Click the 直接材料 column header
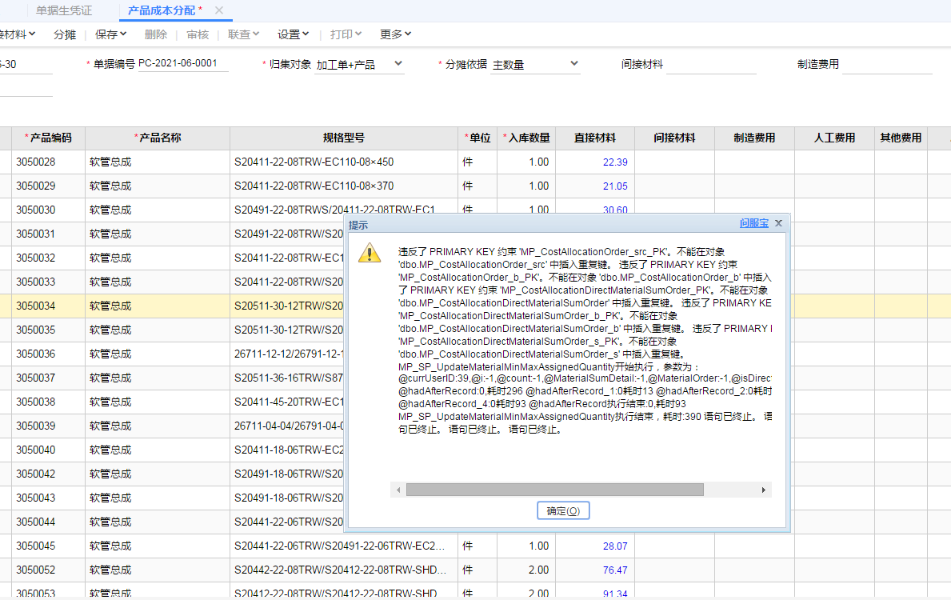The height and width of the screenshot is (600, 951). (595, 138)
